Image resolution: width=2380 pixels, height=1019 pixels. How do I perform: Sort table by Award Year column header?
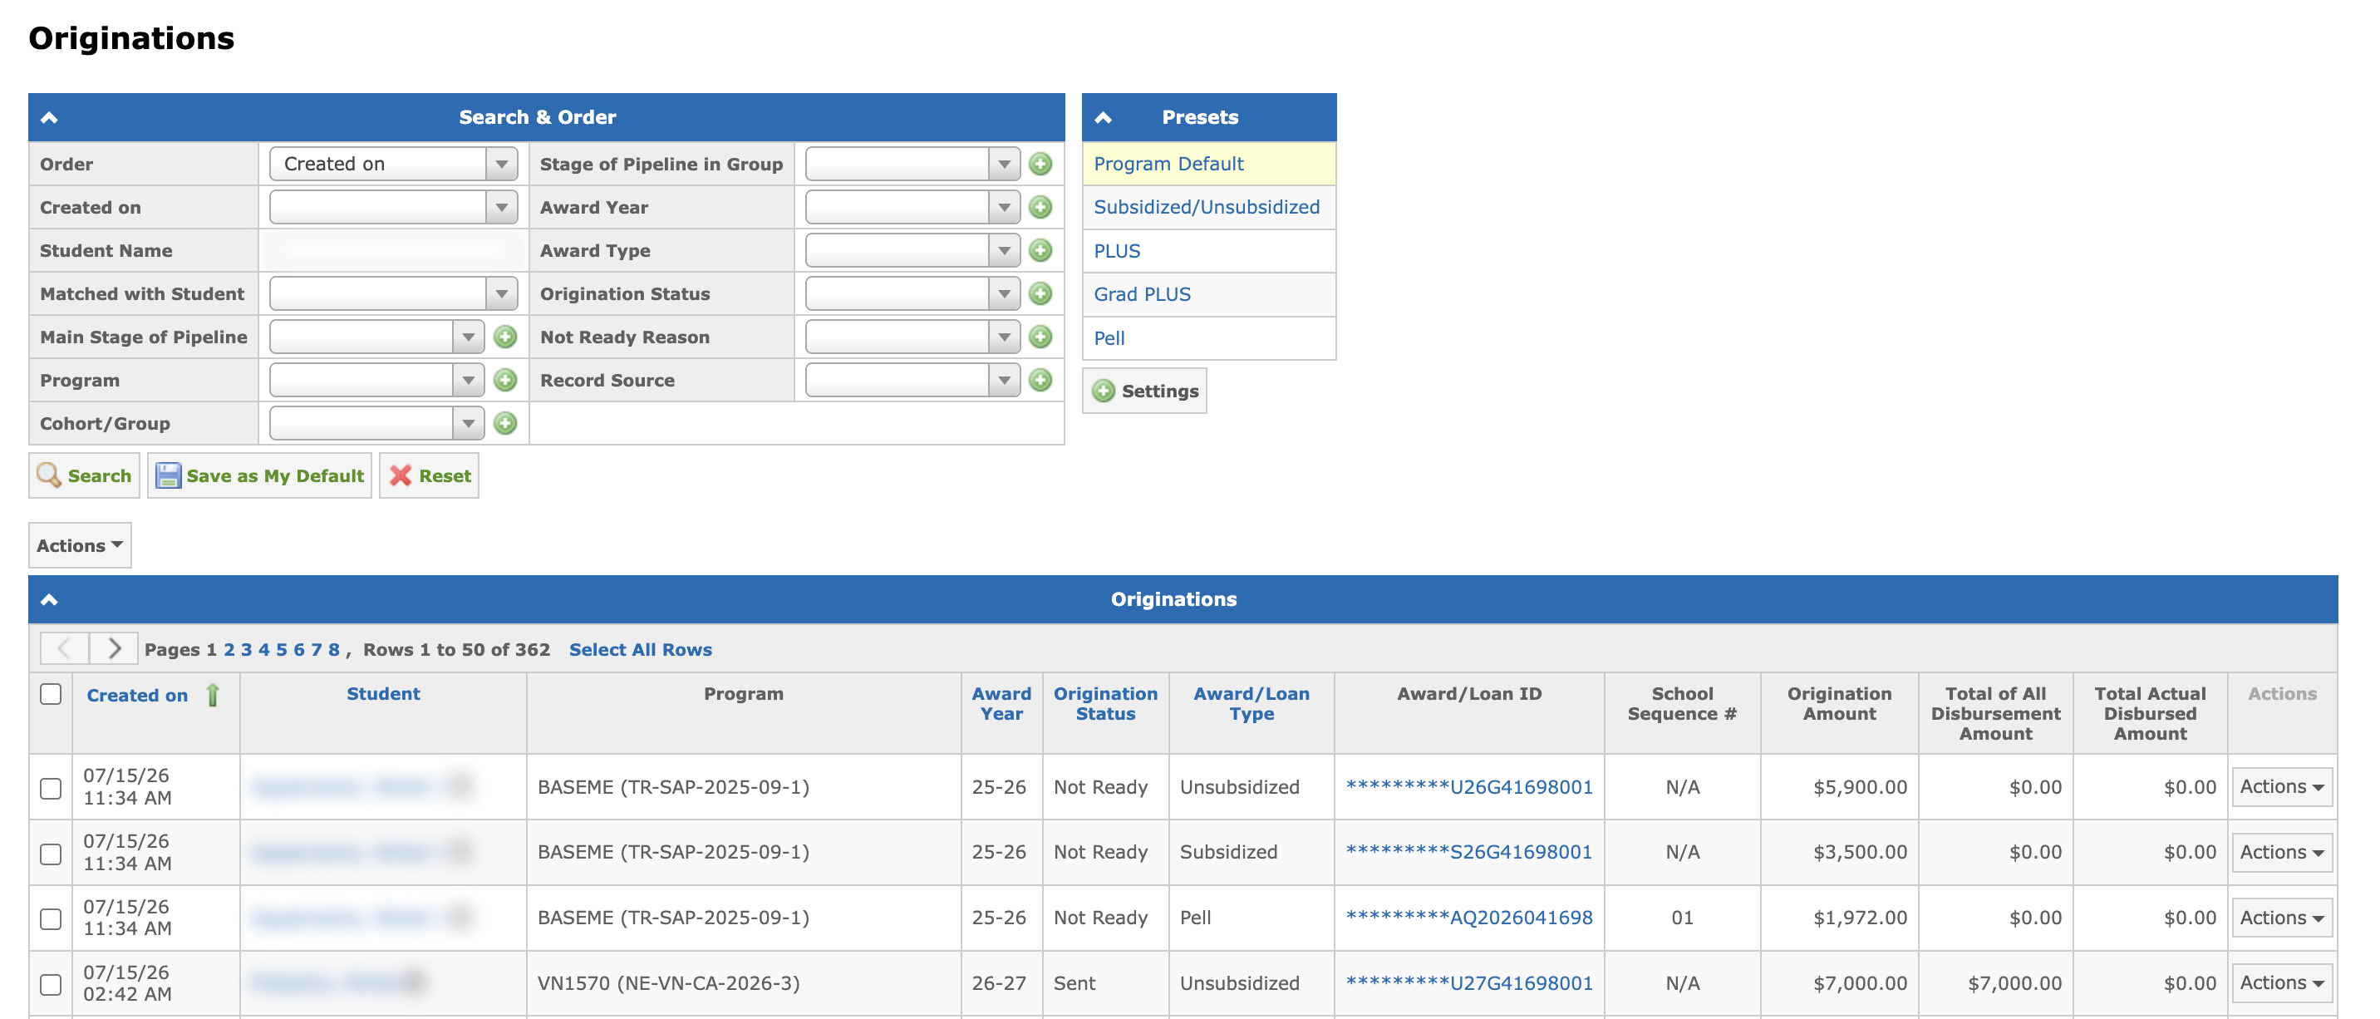(x=1001, y=704)
